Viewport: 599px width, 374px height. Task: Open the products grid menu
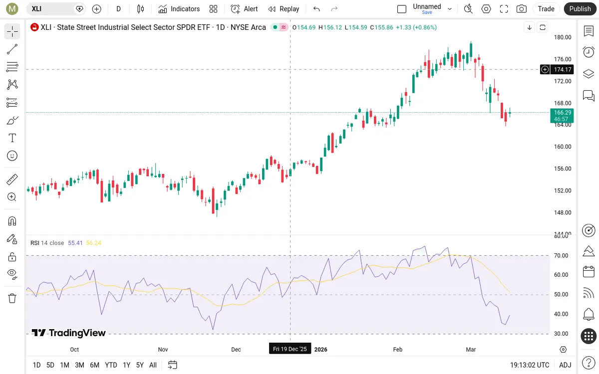click(x=589, y=336)
